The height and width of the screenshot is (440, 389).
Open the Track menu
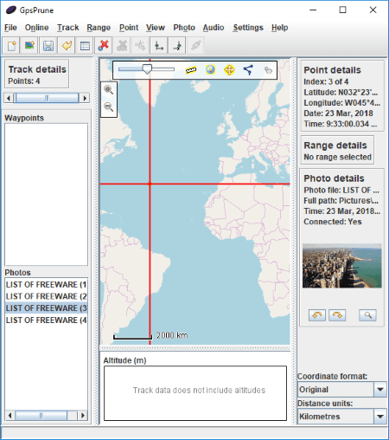[67, 28]
